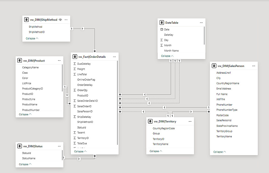Select the TerritoryName field in Territory table
The image size is (269, 173).
pyautogui.click(x=160, y=144)
